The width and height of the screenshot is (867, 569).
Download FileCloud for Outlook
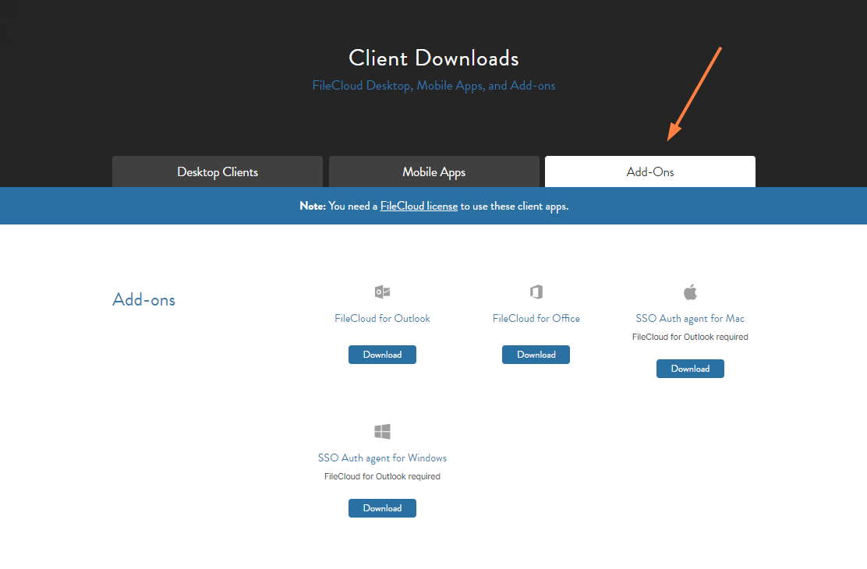382,355
